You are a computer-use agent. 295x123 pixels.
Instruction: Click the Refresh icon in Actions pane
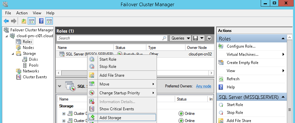(x=221, y=79)
